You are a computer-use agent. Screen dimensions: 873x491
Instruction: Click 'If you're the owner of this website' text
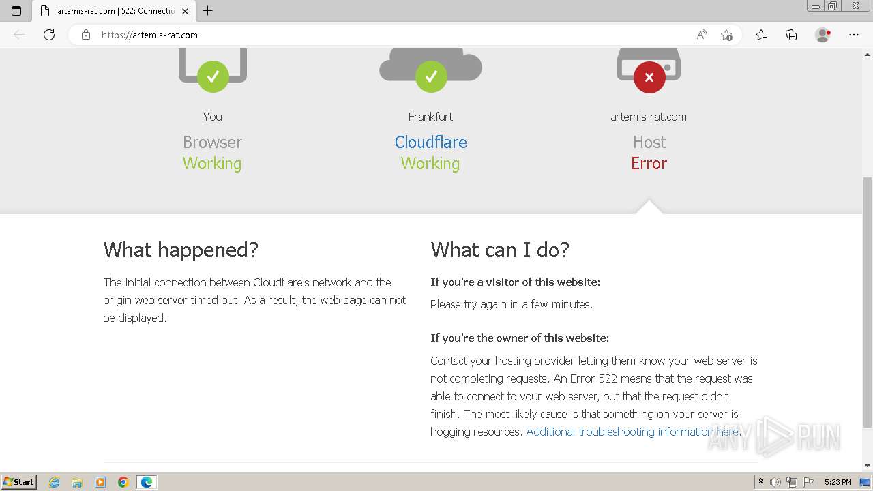click(x=520, y=338)
